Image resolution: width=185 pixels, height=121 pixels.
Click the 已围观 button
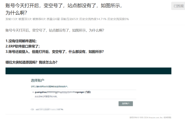(178, 6)
